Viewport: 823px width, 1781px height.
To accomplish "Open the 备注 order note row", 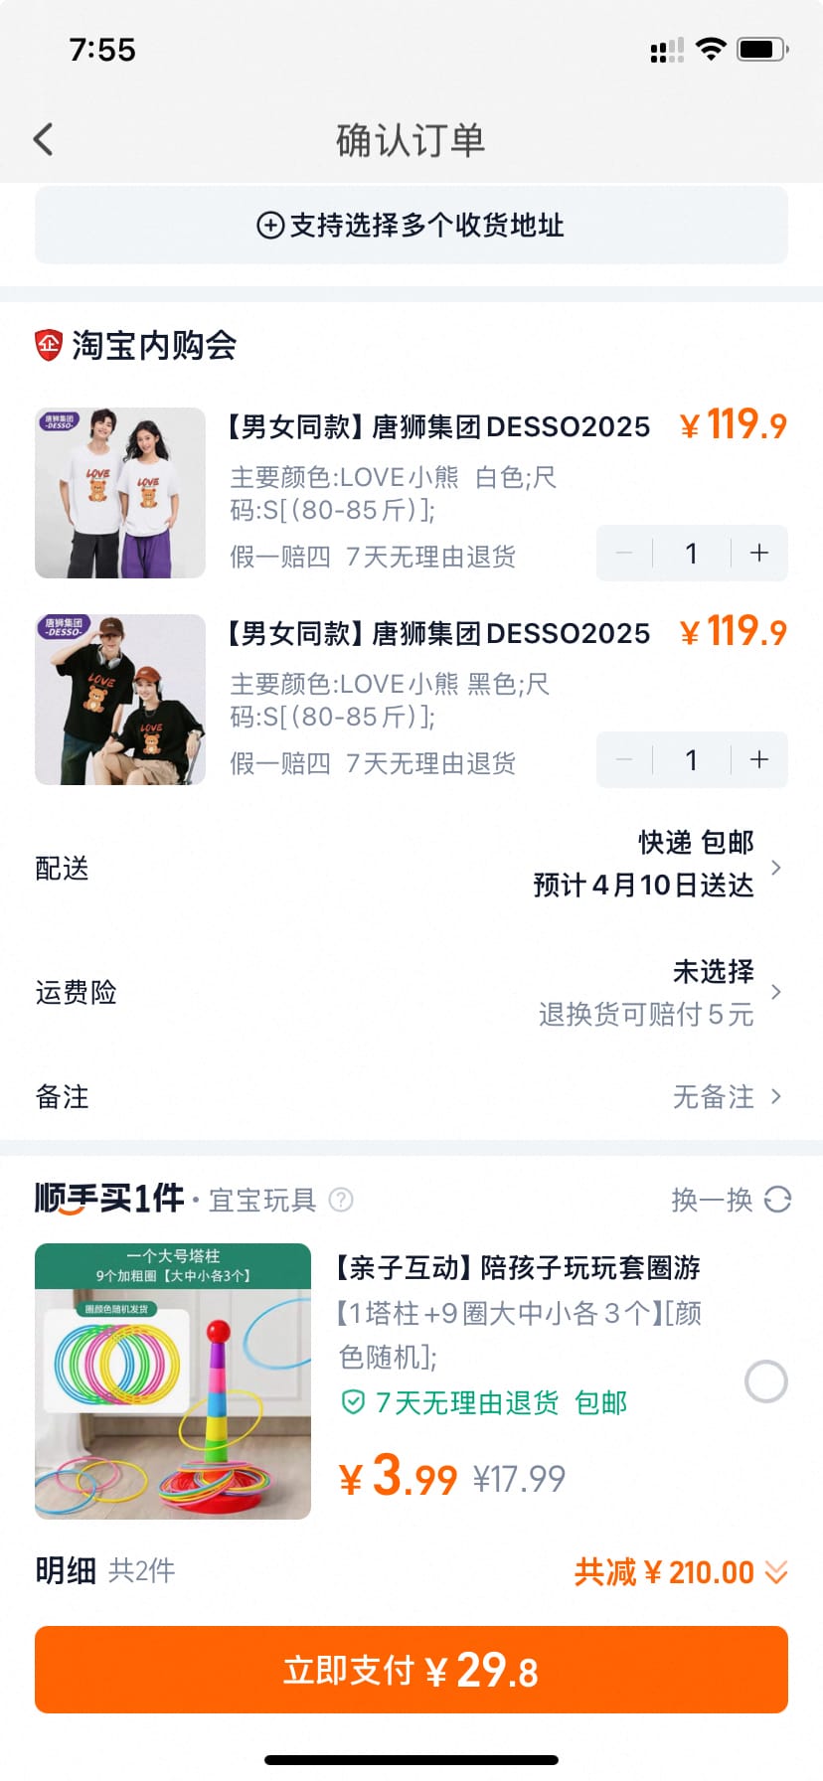I will tap(411, 1096).
